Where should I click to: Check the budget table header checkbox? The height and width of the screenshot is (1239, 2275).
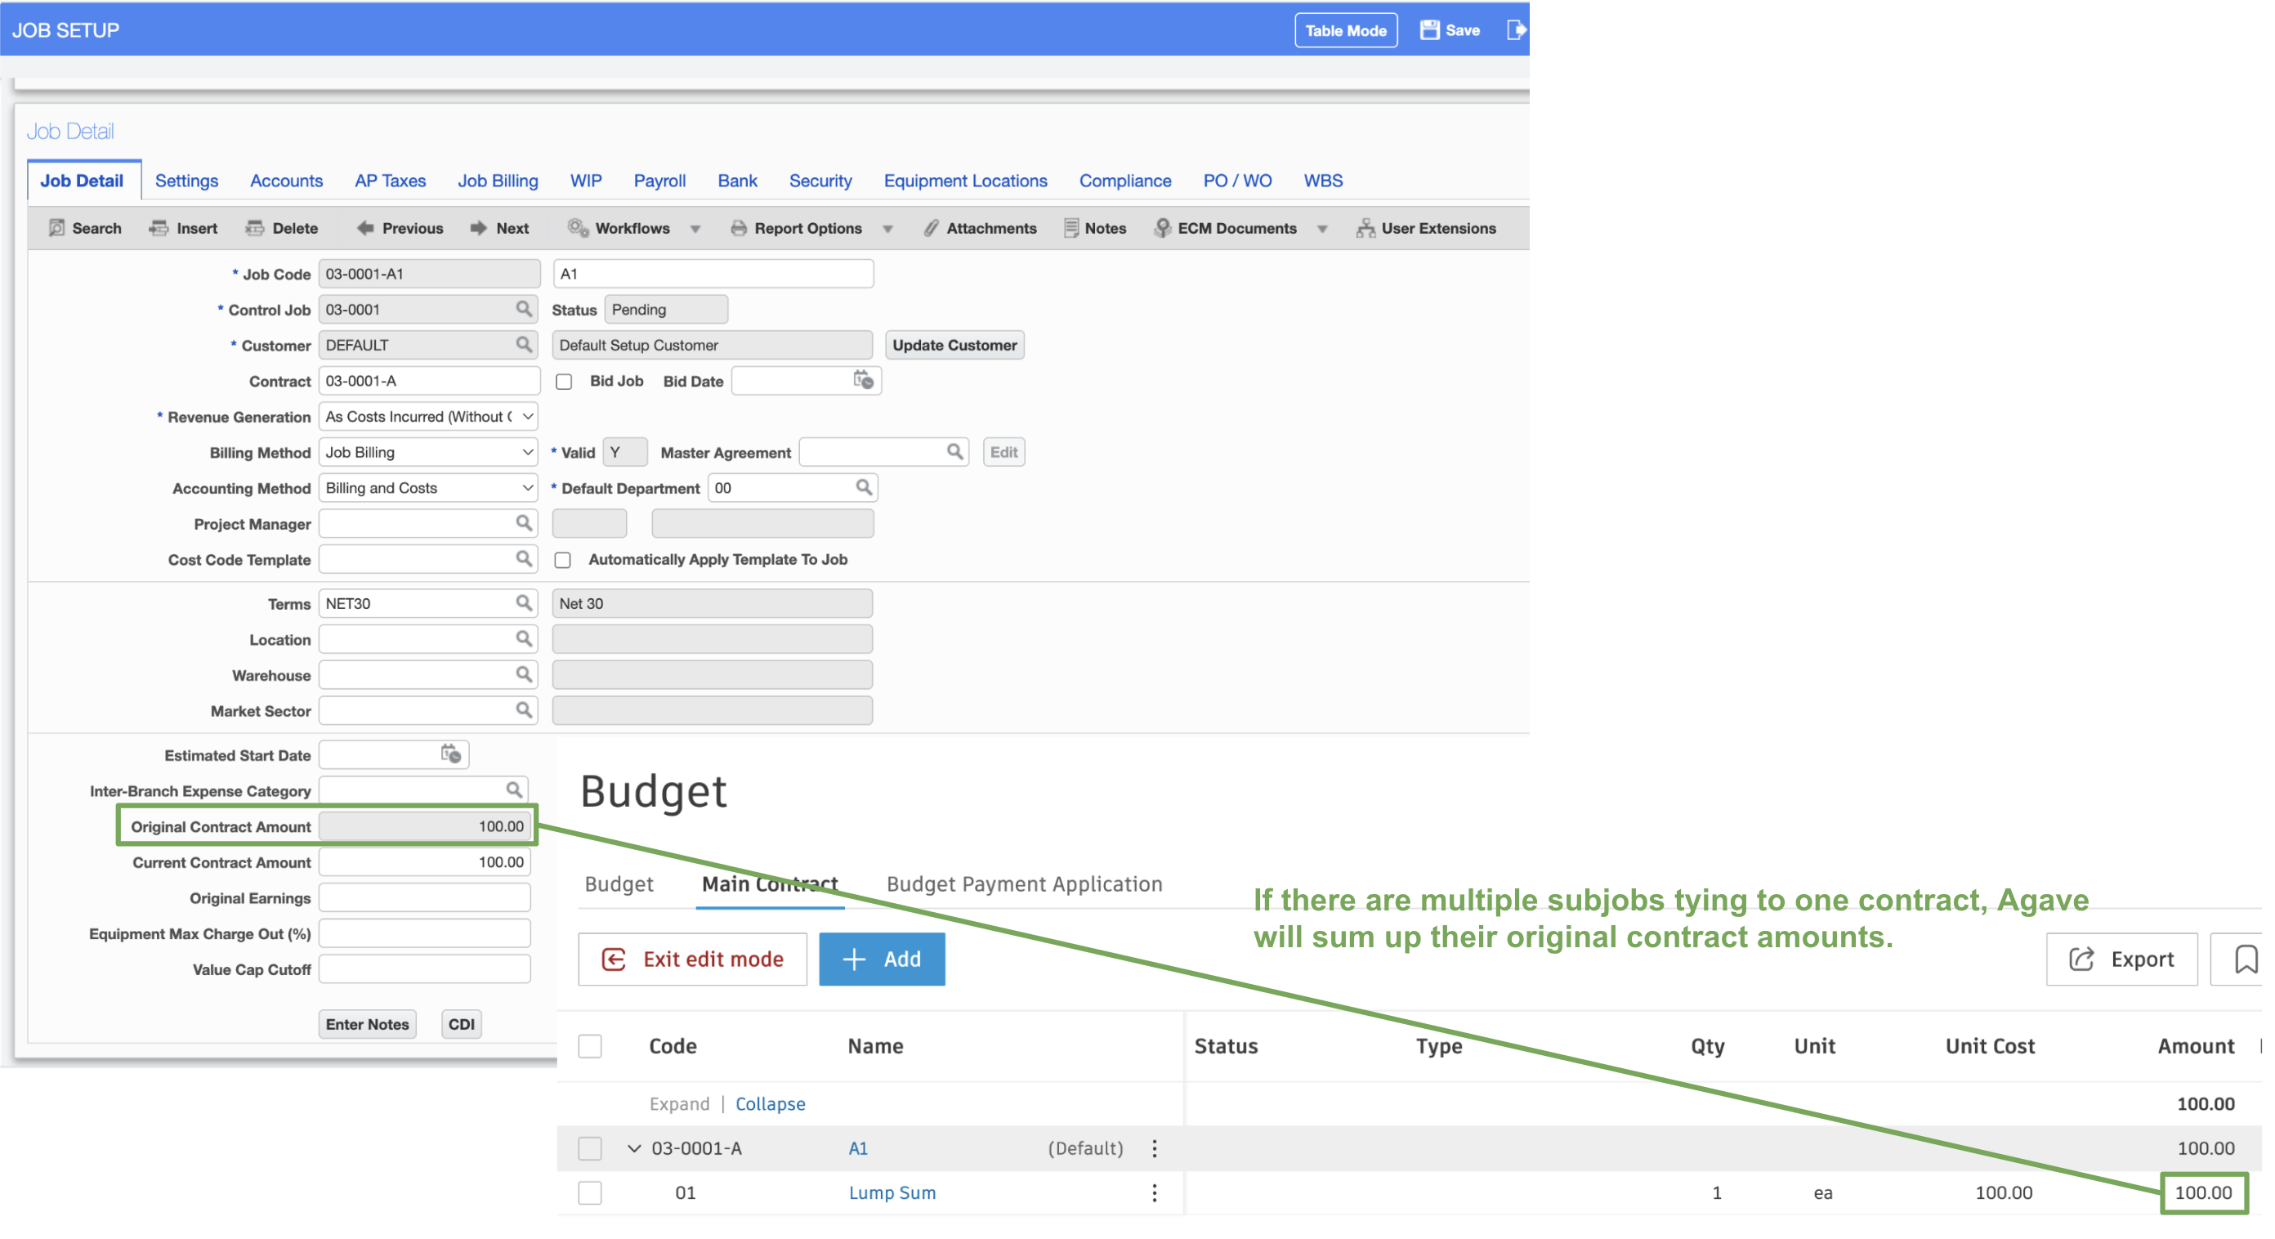pos(590,1045)
